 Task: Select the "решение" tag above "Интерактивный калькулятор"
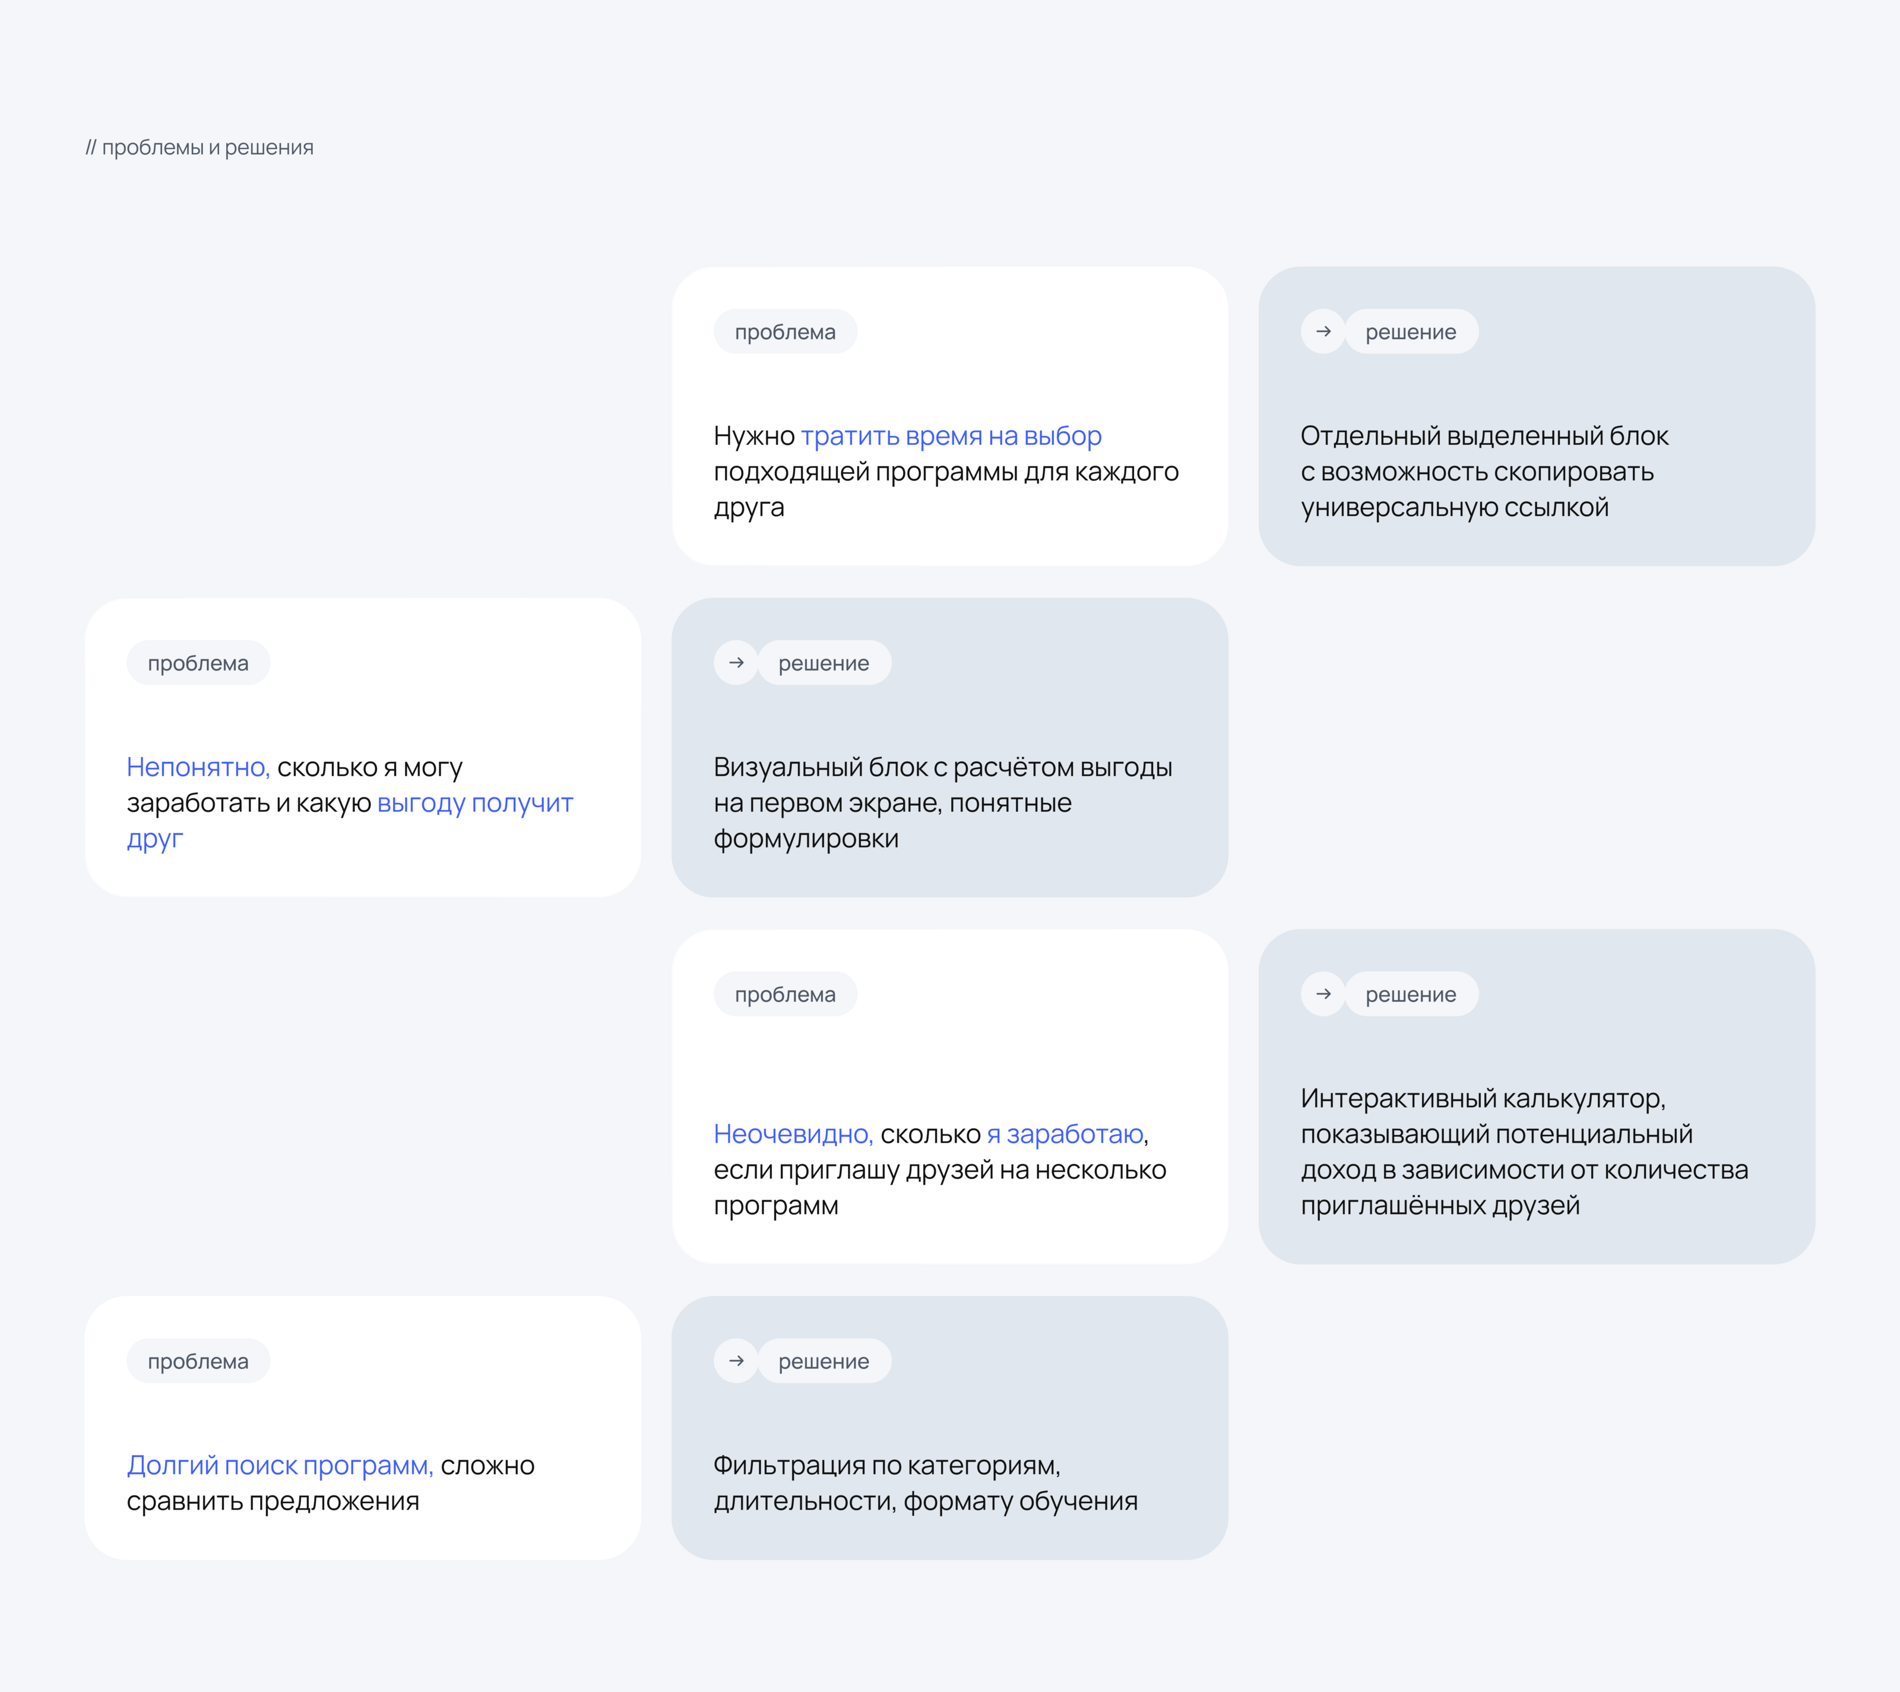1410,994
